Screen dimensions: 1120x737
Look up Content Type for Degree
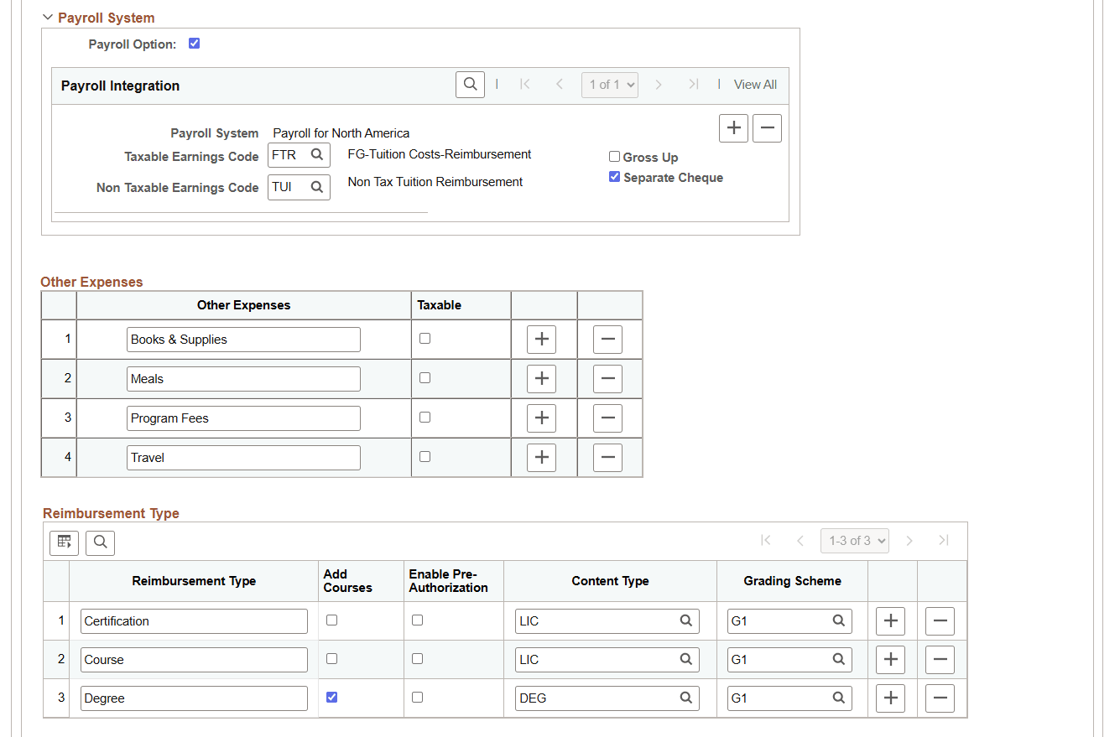tap(685, 698)
